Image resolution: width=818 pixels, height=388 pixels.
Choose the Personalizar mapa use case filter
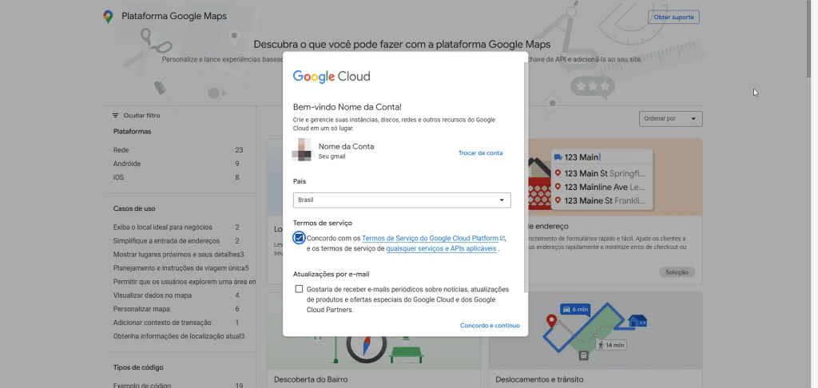[x=141, y=309]
